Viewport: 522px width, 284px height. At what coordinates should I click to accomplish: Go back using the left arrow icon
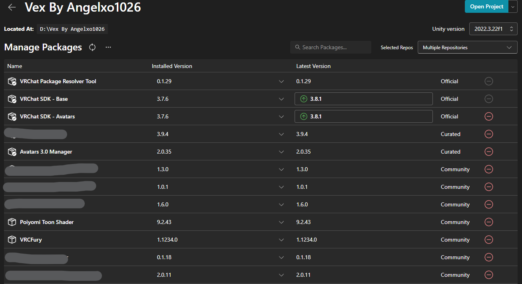(x=12, y=7)
